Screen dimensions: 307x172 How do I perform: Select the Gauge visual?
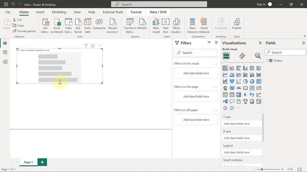coord(238,88)
